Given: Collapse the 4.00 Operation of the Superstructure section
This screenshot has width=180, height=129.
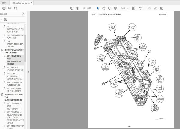Looking at the screenshot, I should (0, 94).
